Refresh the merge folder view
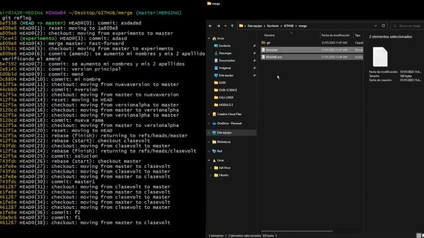This screenshot has height=238, width=424. coord(383,26)
